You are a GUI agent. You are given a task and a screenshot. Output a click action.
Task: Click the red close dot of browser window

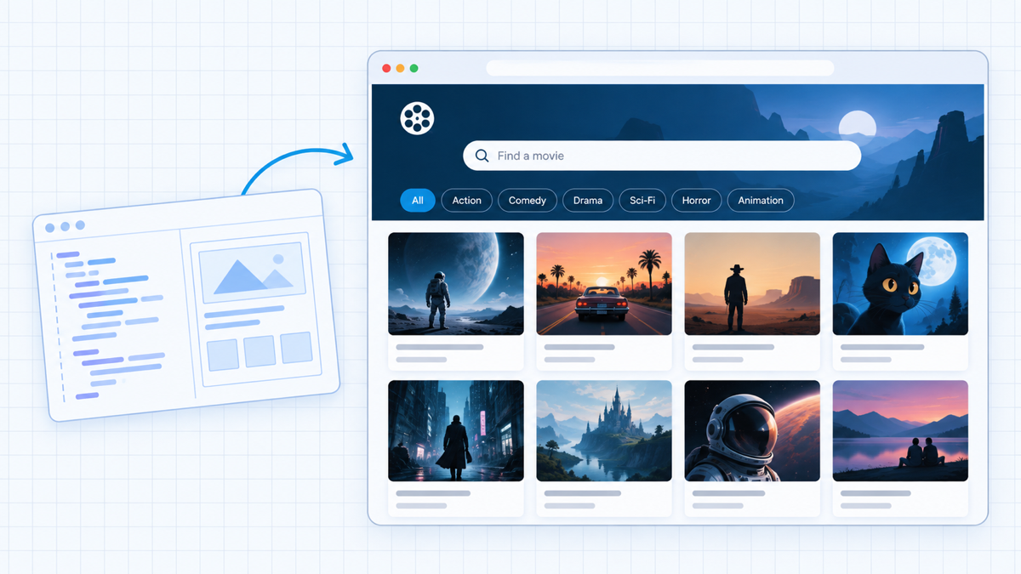386,68
